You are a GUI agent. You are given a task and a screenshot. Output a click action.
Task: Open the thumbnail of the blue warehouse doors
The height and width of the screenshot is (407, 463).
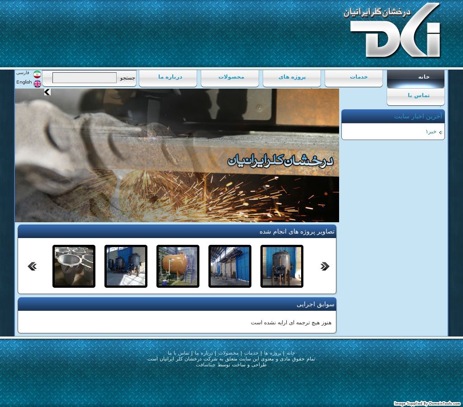point(230,266)
